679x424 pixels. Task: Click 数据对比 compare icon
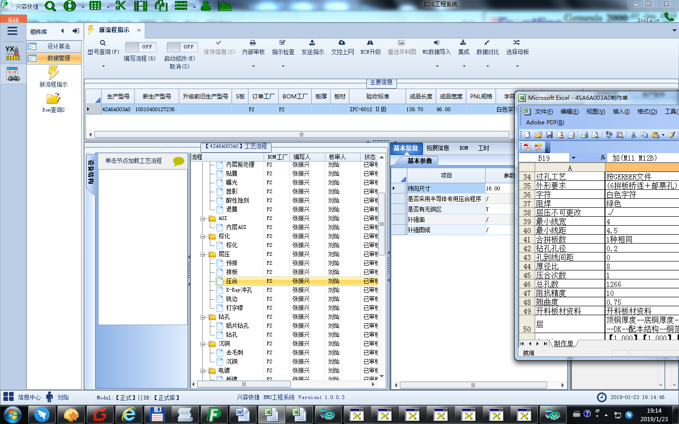pos(487,42)
